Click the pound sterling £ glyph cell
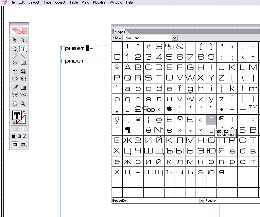The height and width of the screenshot is (217, 260). coord(138,109)
